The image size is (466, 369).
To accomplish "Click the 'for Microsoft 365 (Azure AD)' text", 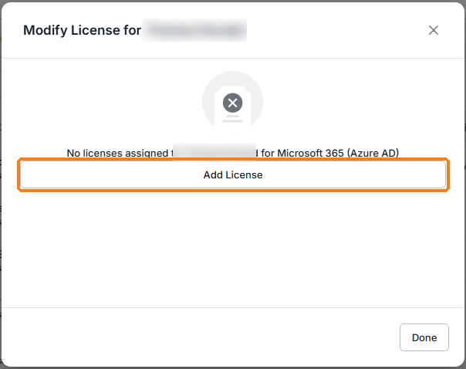I will coord(330,153).
